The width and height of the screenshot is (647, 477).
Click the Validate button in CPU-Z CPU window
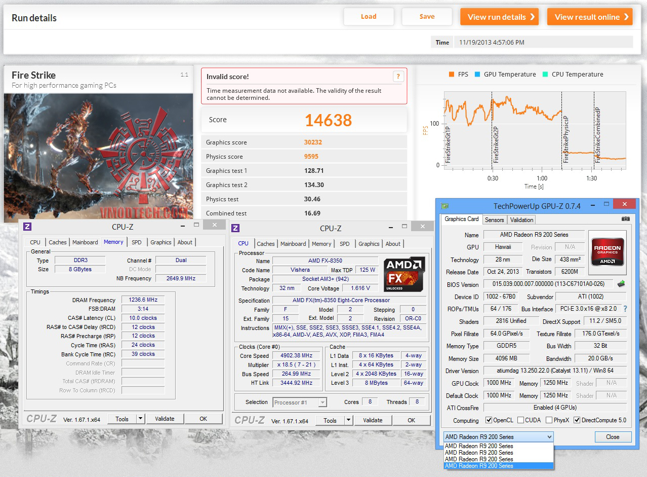pos(373,420)
